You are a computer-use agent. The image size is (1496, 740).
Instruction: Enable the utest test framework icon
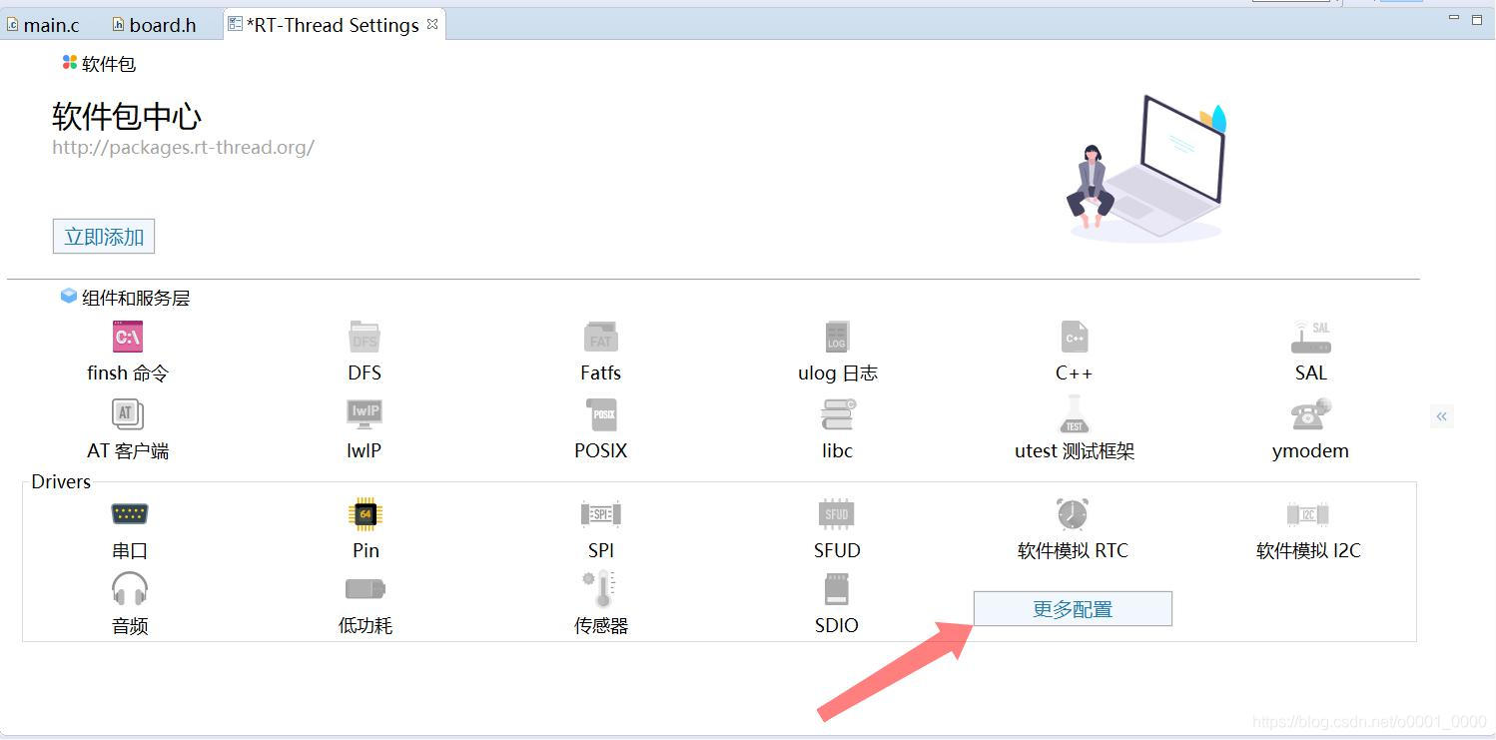pyautogui.click(x=1074, y=413)
